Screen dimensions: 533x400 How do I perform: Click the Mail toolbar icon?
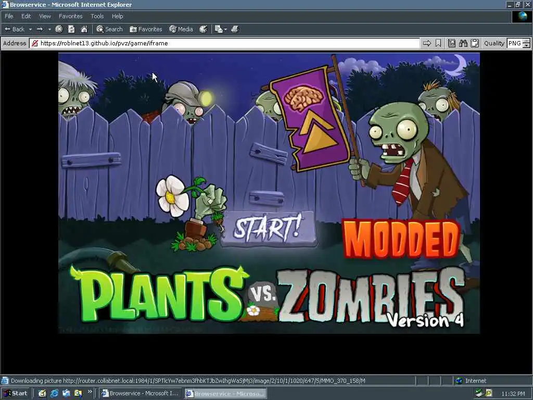tap(219, 29)
